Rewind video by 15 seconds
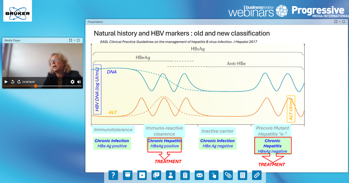Image resolution: width=349 pixels, height=183 pixels. [13, 82]
